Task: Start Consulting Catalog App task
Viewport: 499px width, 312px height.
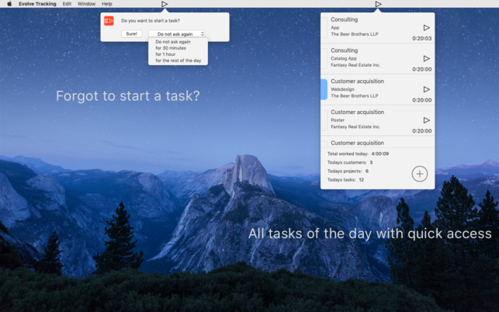Action: (427, 58)
